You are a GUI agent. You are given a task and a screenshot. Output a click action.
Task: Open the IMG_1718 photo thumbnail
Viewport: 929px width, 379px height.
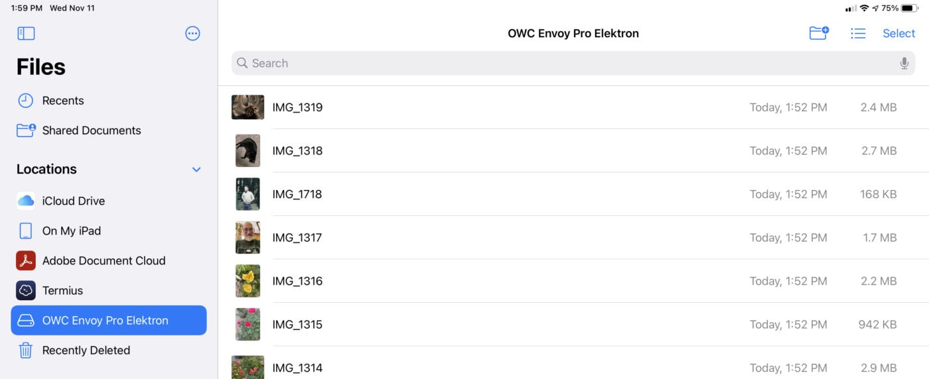click(248, 194)
